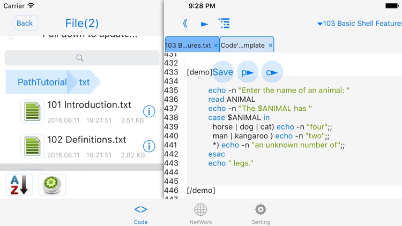Select the txt breadcrumb segment
The image size is (402, 226).
(x=84, y=82)
